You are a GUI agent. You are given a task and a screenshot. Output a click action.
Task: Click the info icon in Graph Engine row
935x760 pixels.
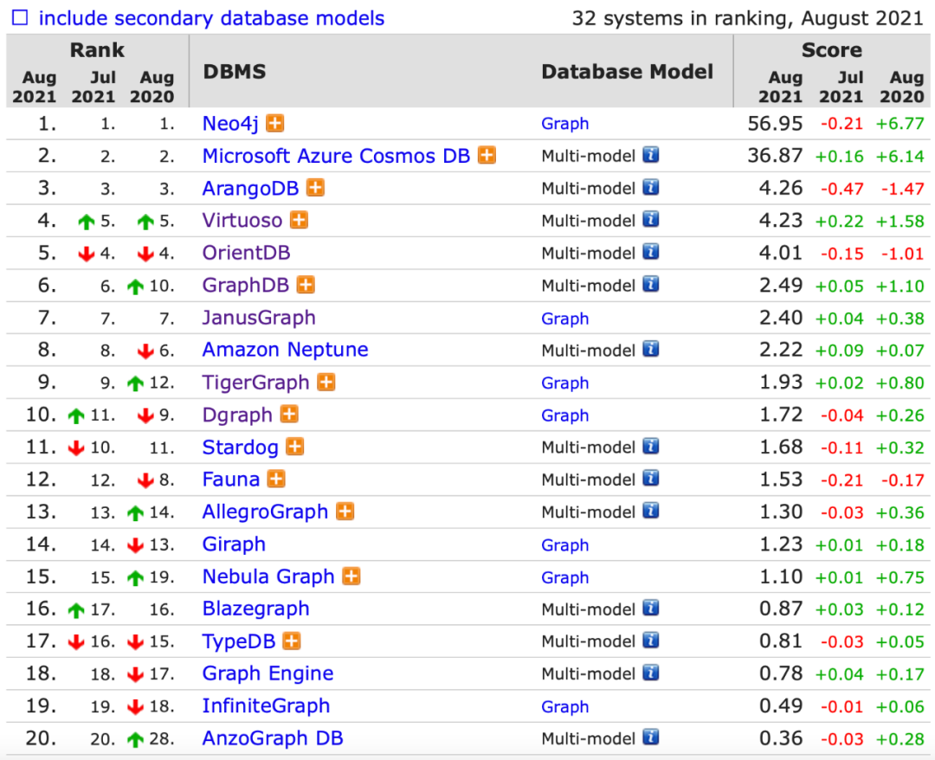pos(650,673)
